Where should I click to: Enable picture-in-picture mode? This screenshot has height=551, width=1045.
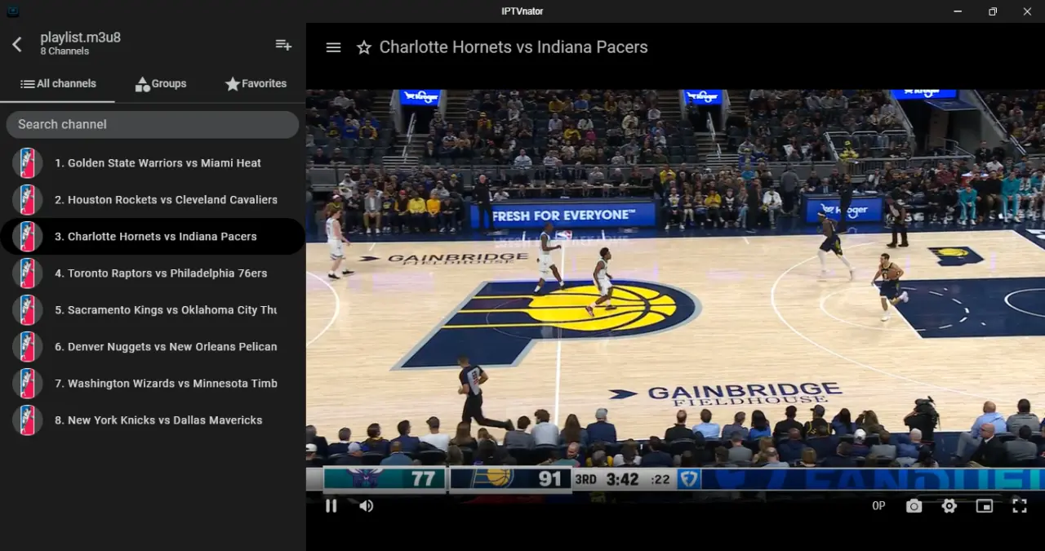[x=985, y=506]
